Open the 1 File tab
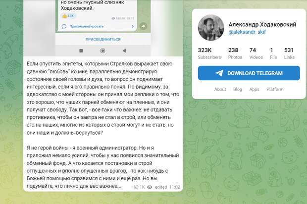This screenshot has height=204, width=307. click(273, 53)
